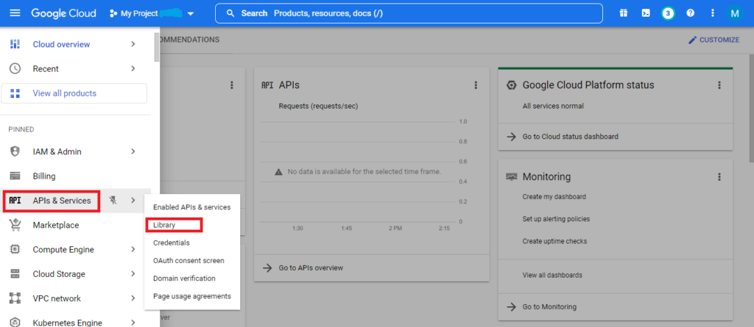754x327 pixels.
Task: Activate Cloud Shell terminal icon
Action: coord(646,13)
